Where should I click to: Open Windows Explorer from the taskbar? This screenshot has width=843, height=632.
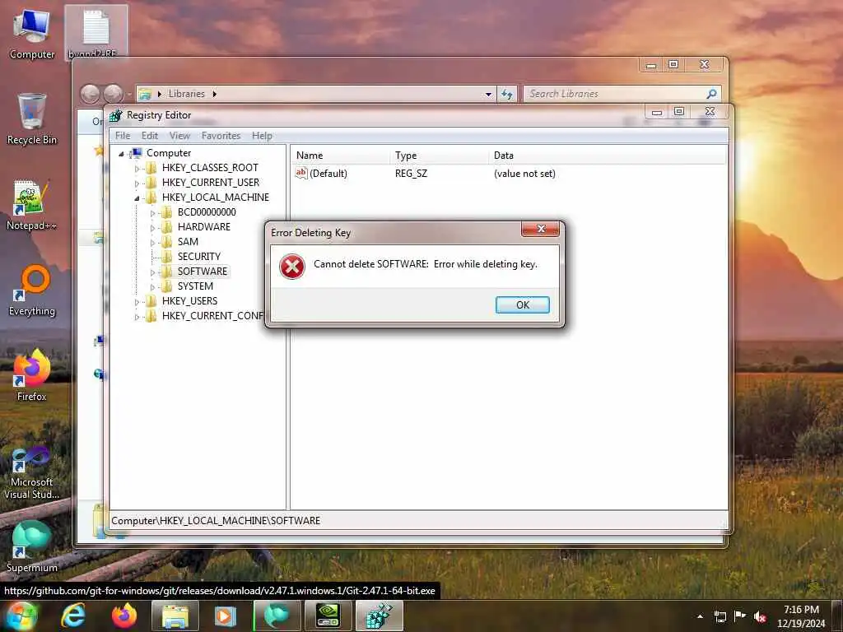coord(175,616)
